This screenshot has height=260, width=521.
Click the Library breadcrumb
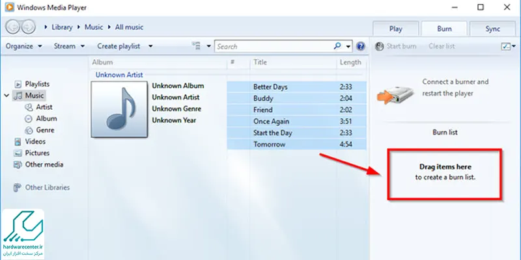pos(62,27)
